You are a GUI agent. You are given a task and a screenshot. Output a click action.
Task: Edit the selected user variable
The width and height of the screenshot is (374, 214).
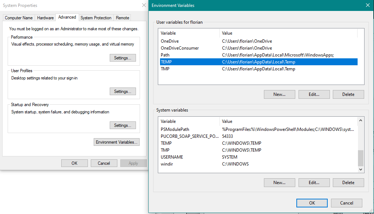click(x=314, y=94)
